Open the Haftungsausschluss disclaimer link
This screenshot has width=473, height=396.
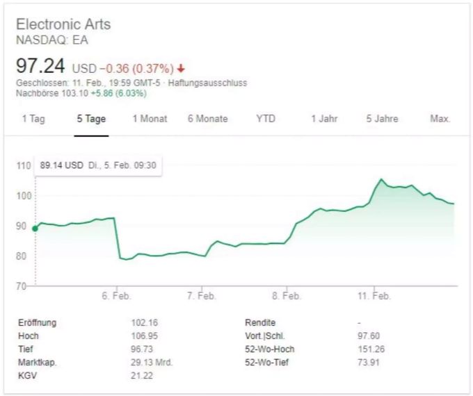[x=207, y=83]
